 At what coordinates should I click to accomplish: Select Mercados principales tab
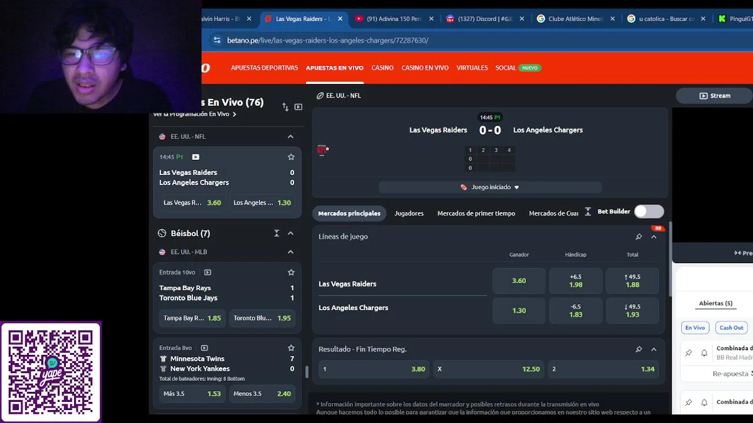(x=349, y=213)
